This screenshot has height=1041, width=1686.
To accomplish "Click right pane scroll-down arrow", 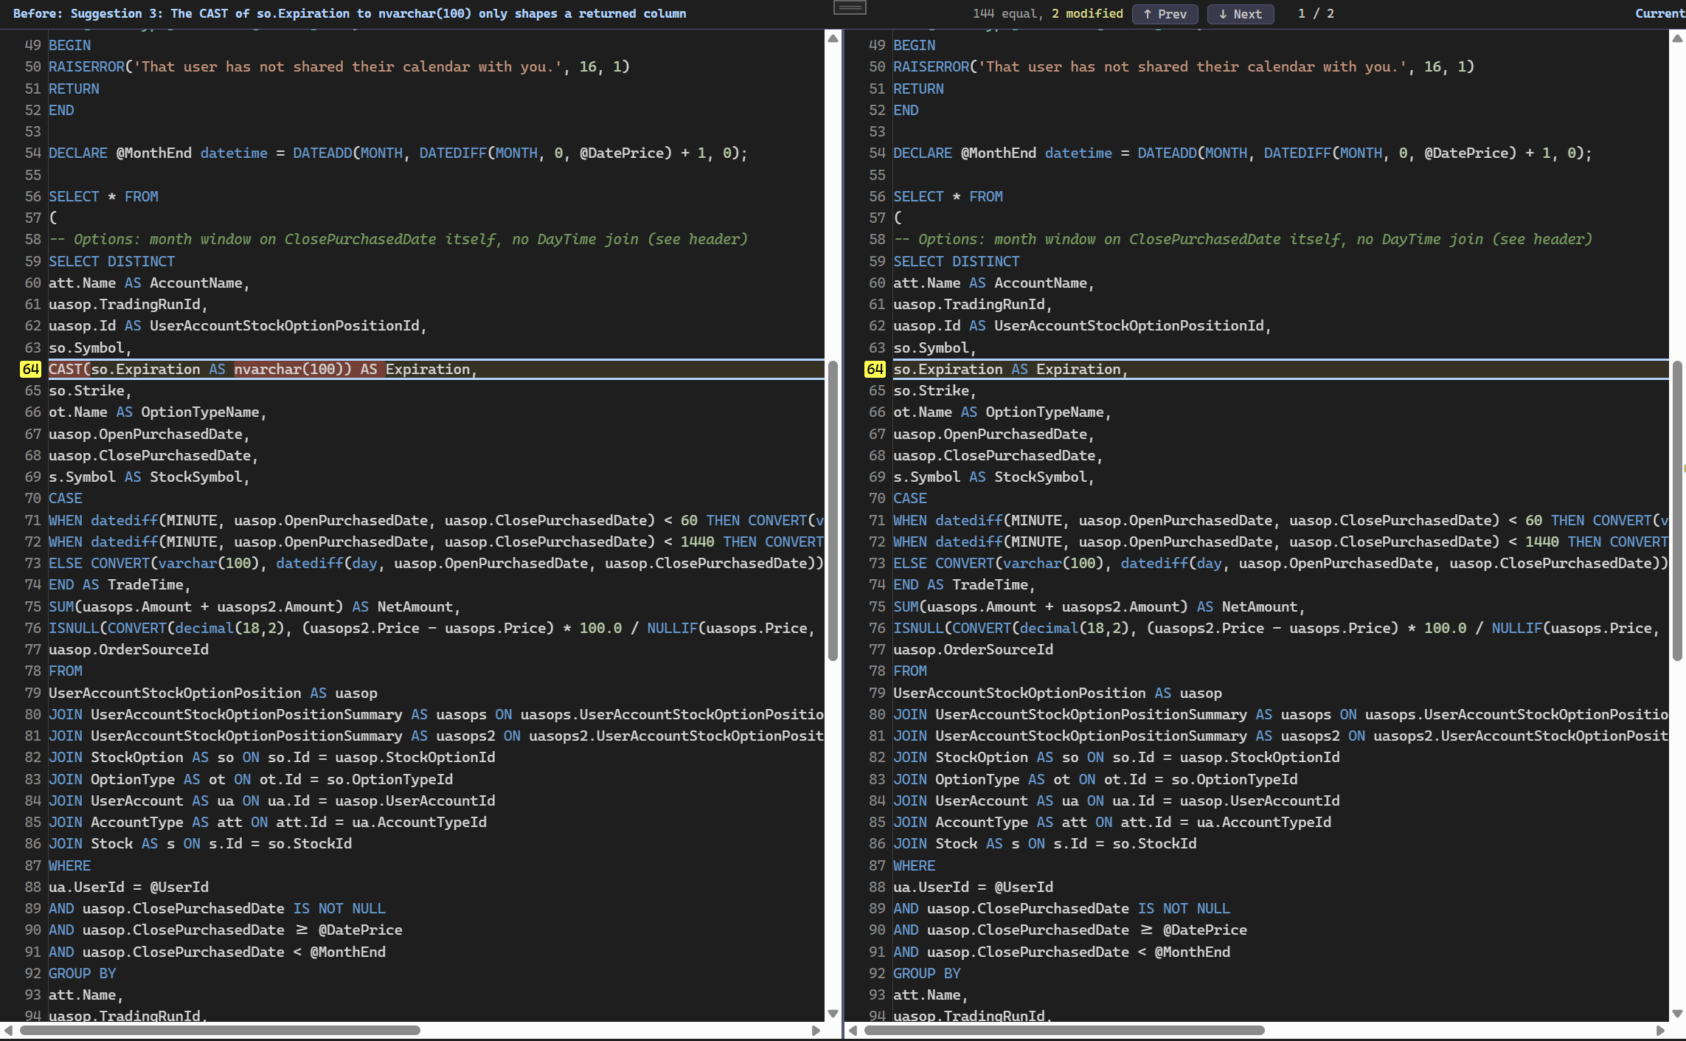I will (x=1677, y=1014).
